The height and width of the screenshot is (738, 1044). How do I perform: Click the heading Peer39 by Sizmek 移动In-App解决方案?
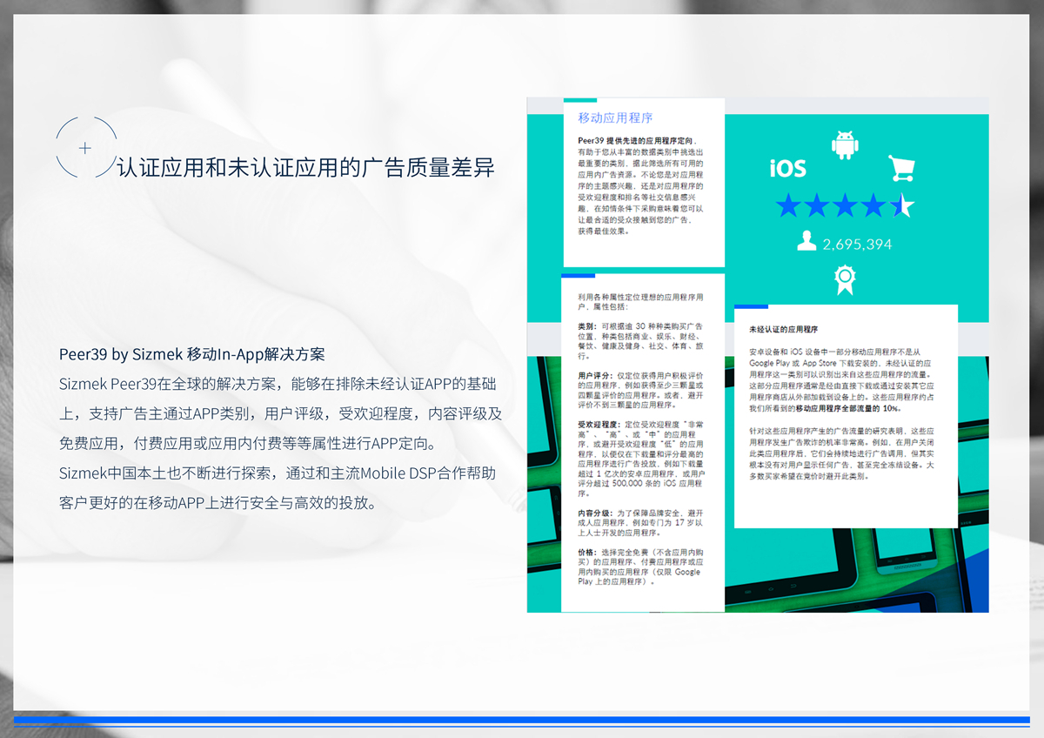click(191, 354)
